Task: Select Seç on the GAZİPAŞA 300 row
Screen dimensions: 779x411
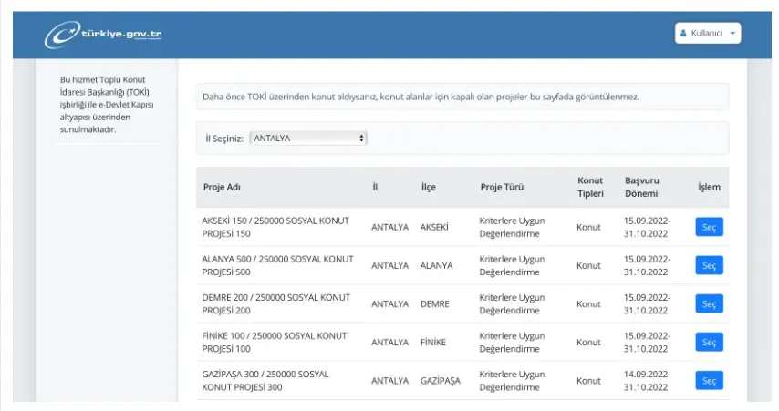Action: click(709, 381)
